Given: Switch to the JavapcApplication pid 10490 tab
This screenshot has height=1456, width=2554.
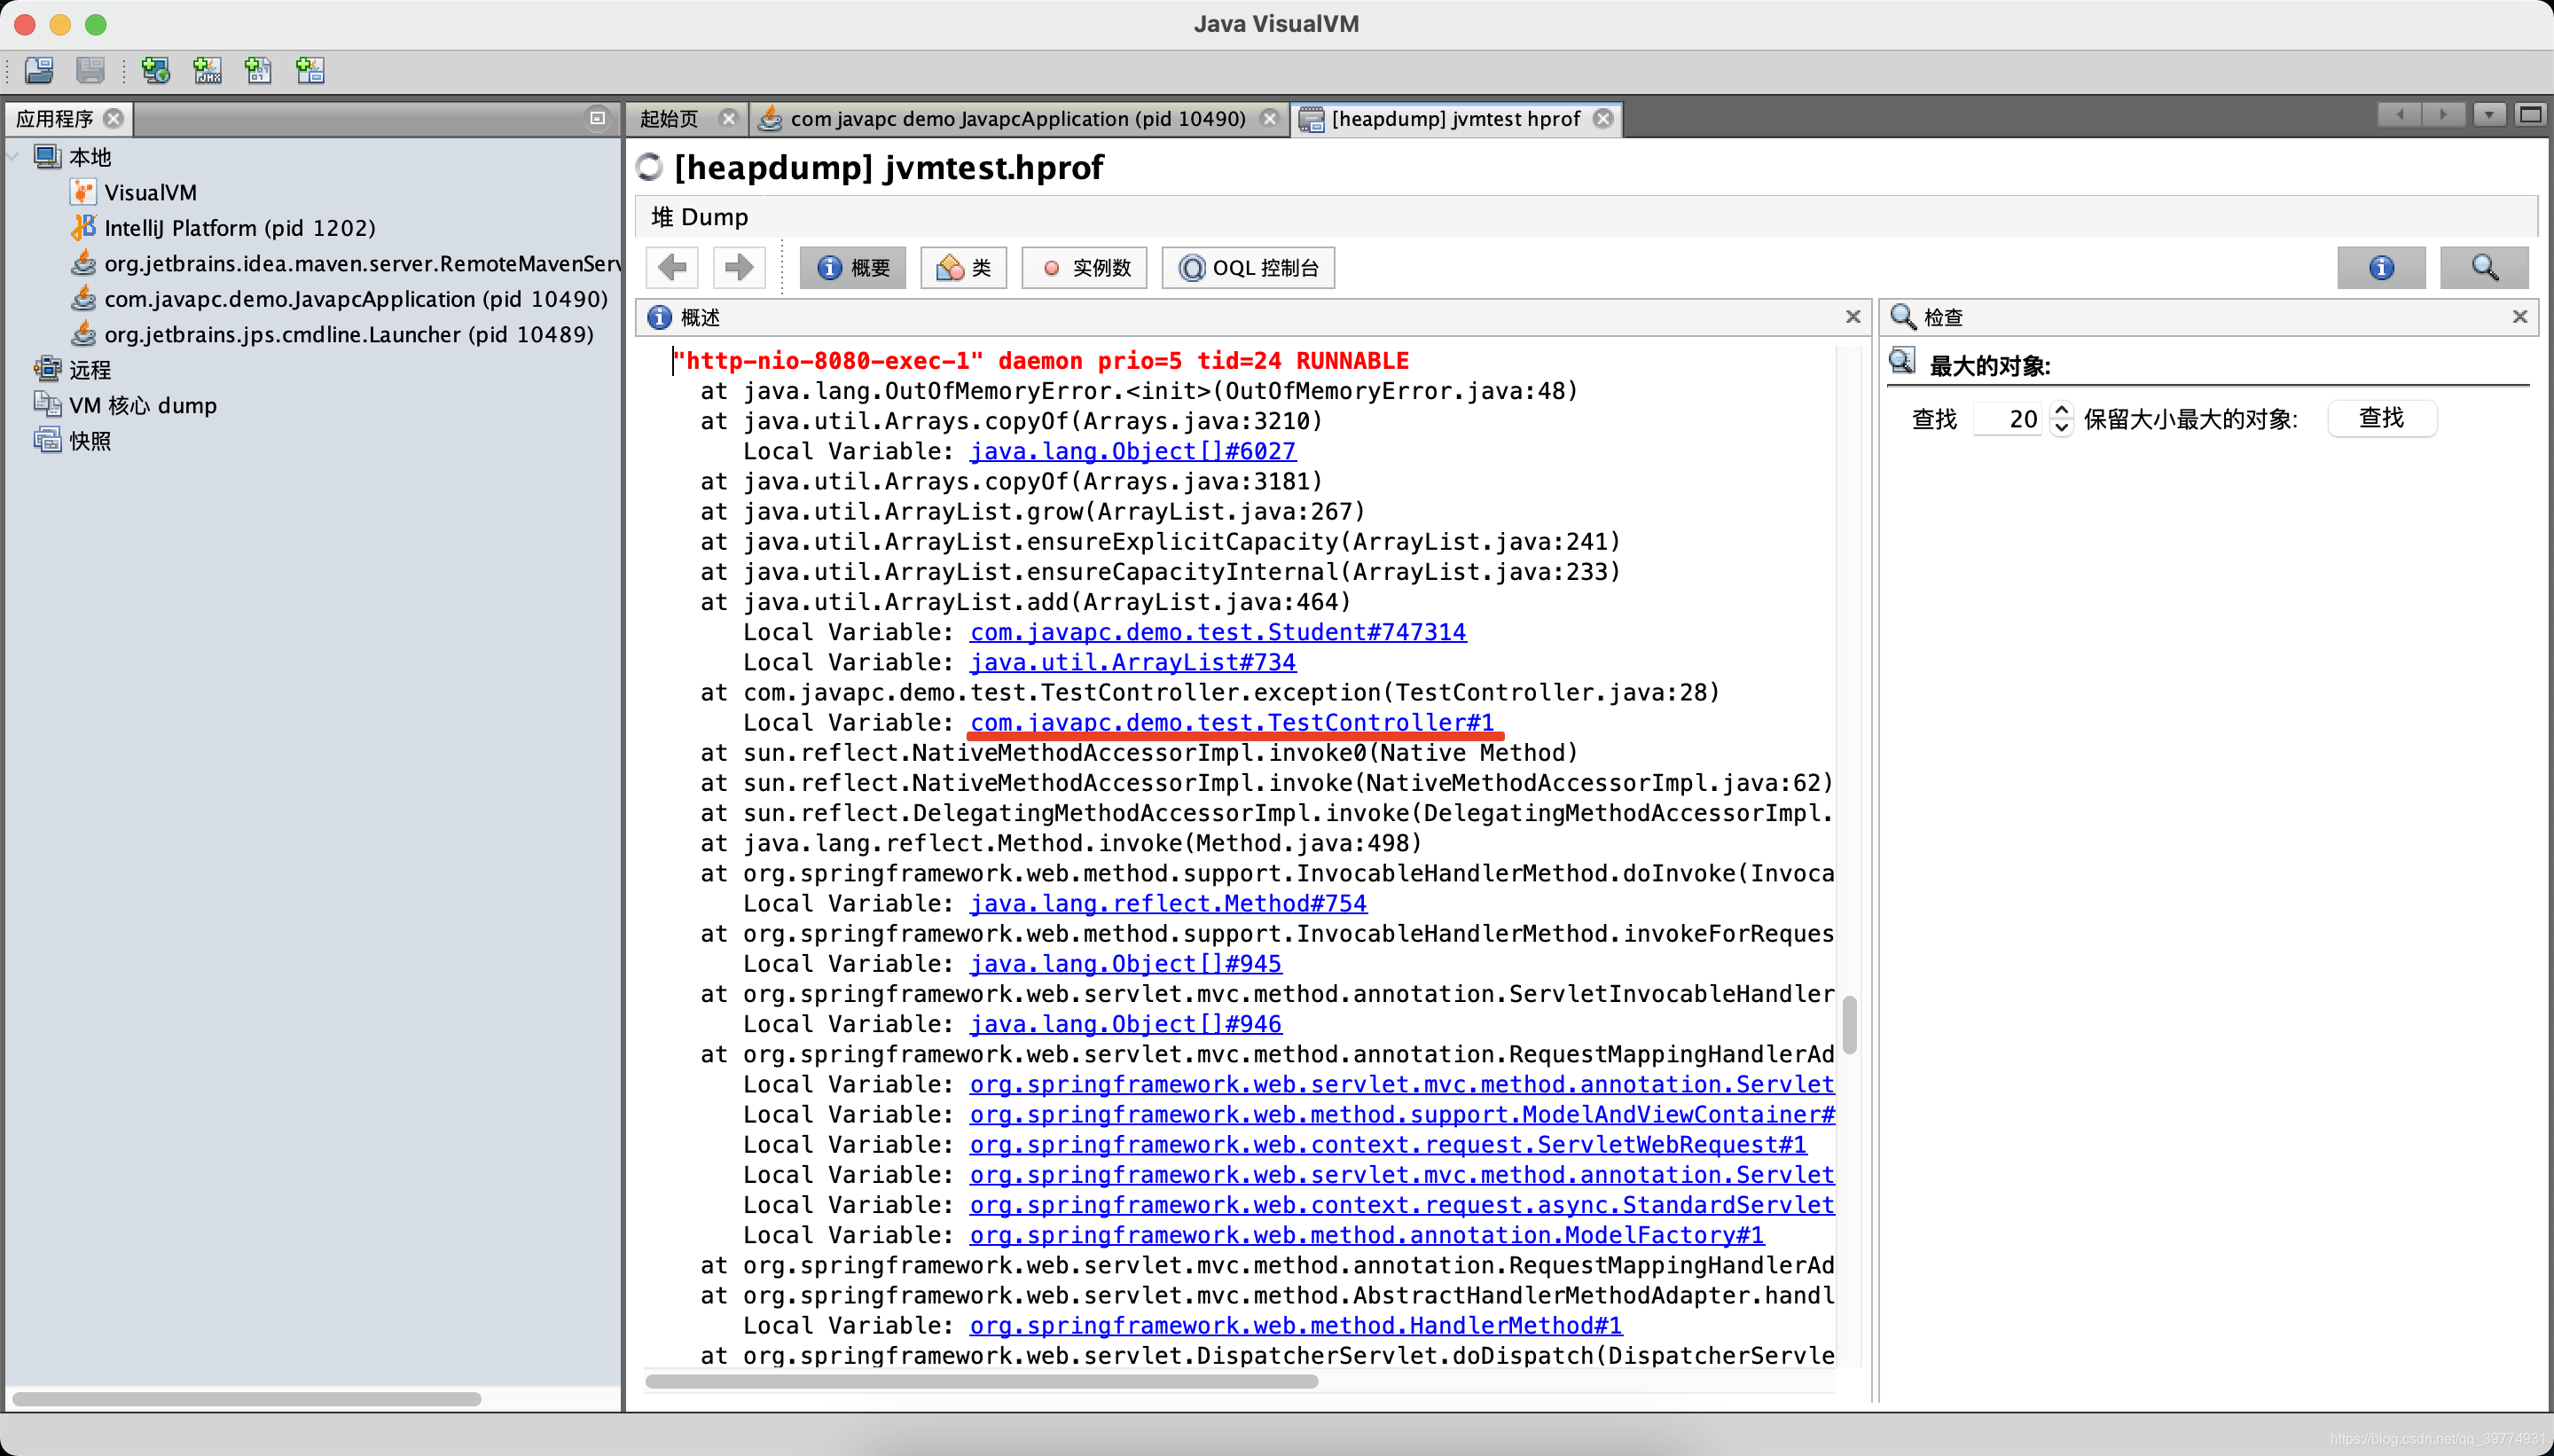Looking at the screenshot, I should pos(1016,119).
